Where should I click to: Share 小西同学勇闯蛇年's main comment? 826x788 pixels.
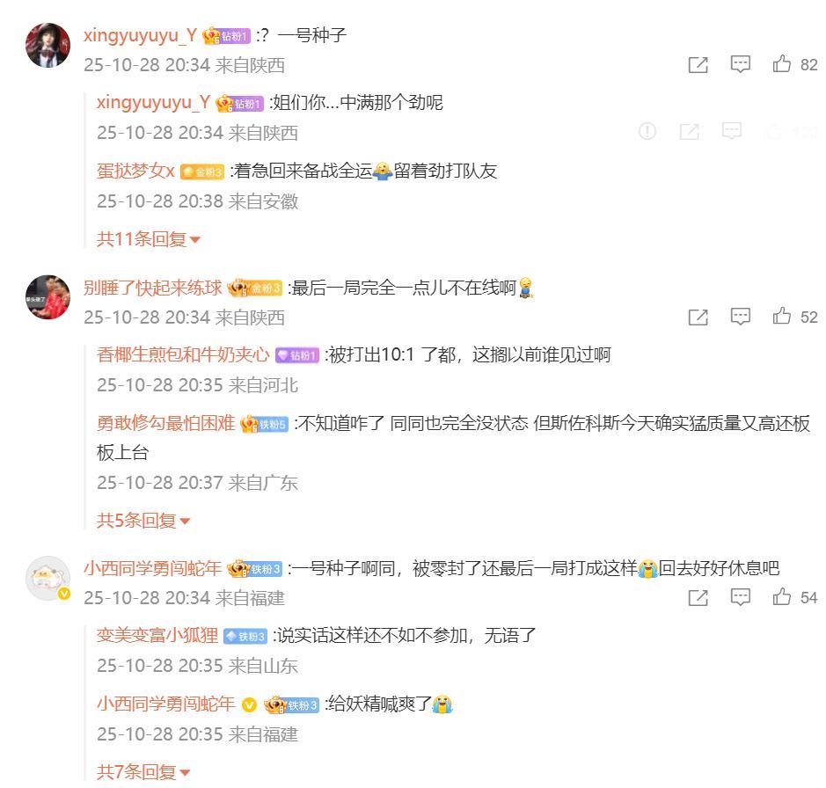(x=698, y=598)
